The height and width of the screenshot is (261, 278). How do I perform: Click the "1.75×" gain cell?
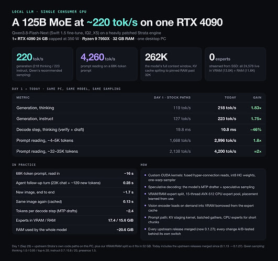point(256,119)
